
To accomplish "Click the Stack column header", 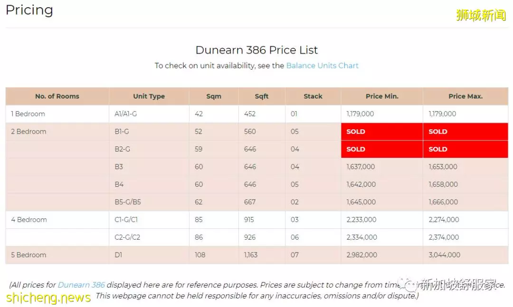I will tap(313, 96).
